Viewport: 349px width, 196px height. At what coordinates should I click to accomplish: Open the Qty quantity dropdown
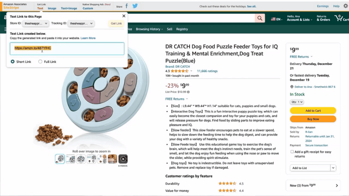tap(297, 102)
